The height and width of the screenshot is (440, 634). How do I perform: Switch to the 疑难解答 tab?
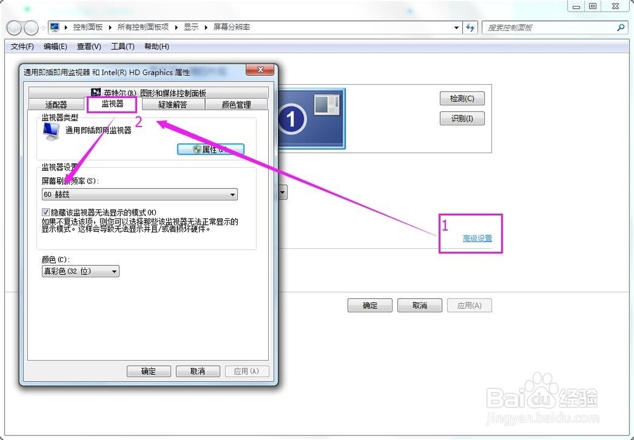pos(172,104)
